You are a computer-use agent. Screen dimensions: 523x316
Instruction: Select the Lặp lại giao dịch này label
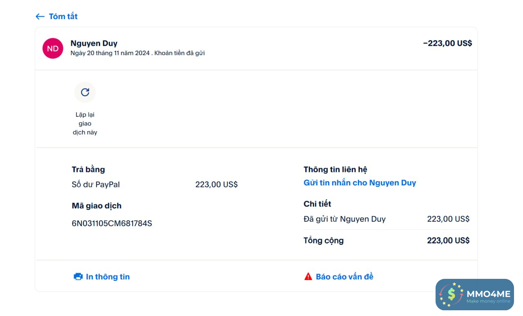[x=85, y=123]
